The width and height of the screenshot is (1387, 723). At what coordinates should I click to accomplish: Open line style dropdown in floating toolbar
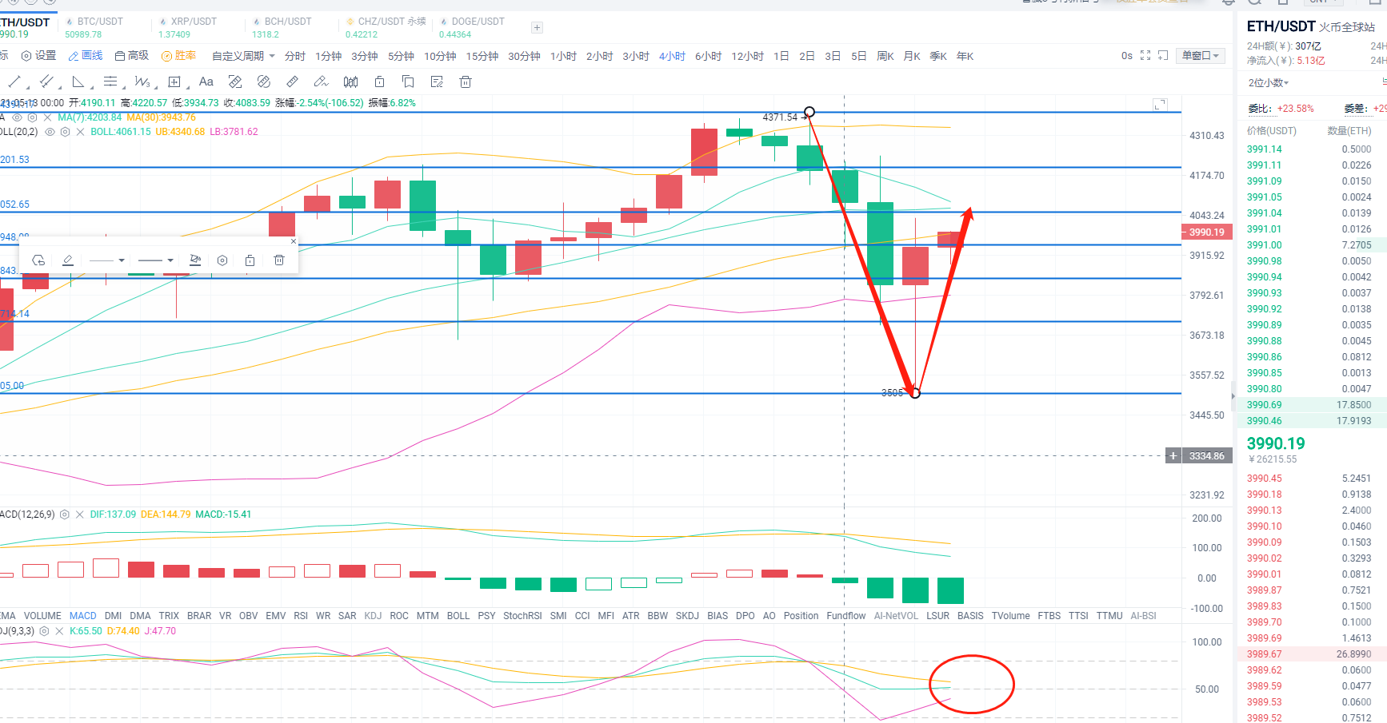[x=156, y=260]
